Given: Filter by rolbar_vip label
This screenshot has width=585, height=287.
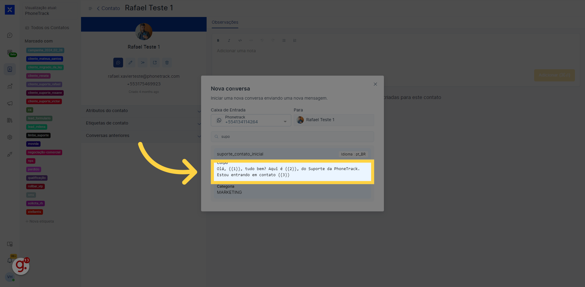Looking at the screenshot, I should [x=35, y=186].
